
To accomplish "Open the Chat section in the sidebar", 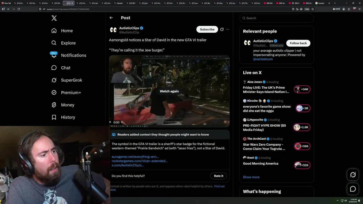I will (x=61, y=68).
